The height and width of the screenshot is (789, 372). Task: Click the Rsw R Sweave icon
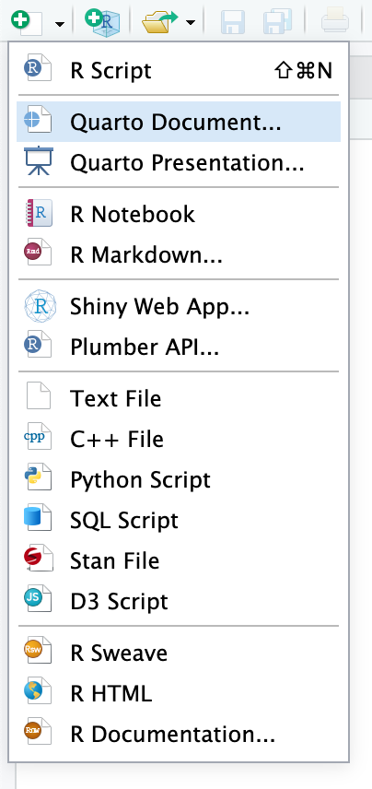point(38,650)
